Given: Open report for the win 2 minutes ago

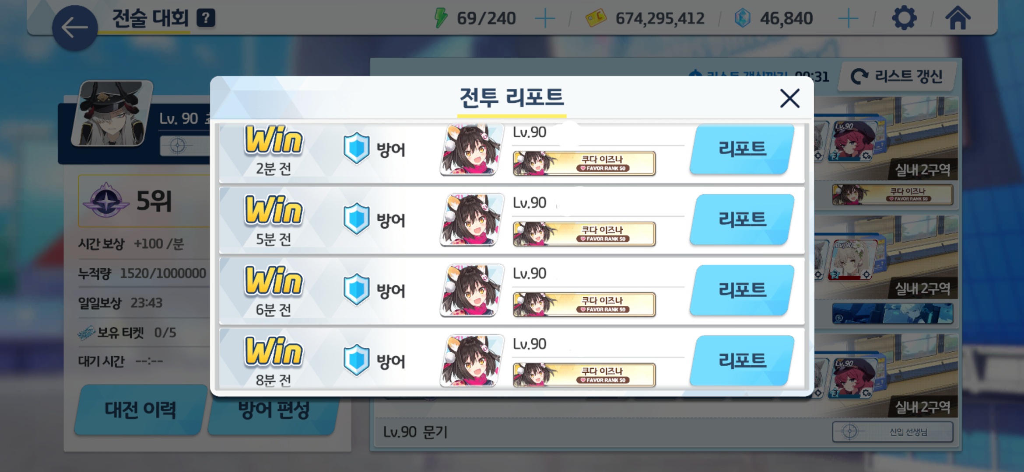Looking at the screenshot, I should (742, 149).
